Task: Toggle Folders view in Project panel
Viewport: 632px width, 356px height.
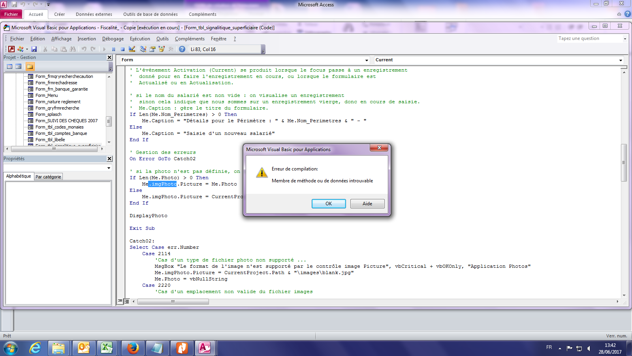Action: coord(30,66)
